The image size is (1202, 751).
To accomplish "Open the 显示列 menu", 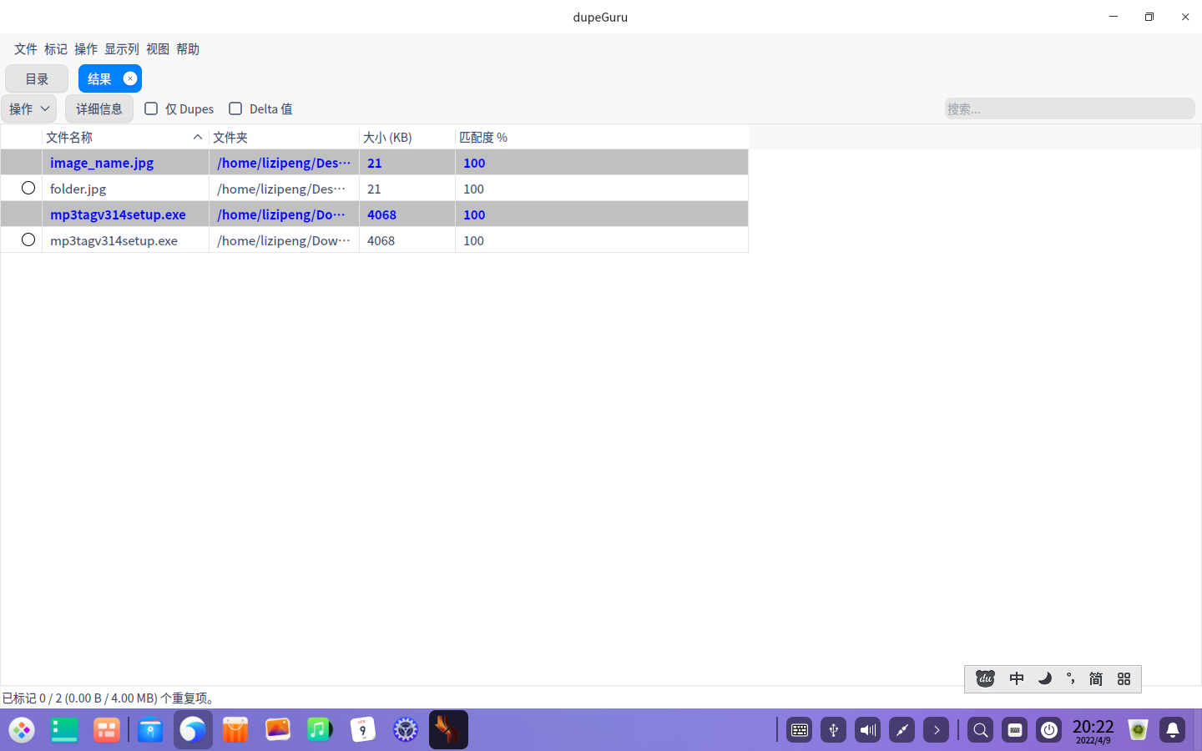I will point(122,49).
